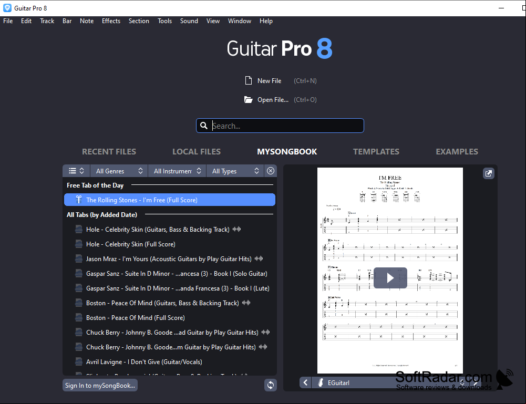526x404 pixels.
Task: Open the Note menu
Action: click(x=87, y=21)
